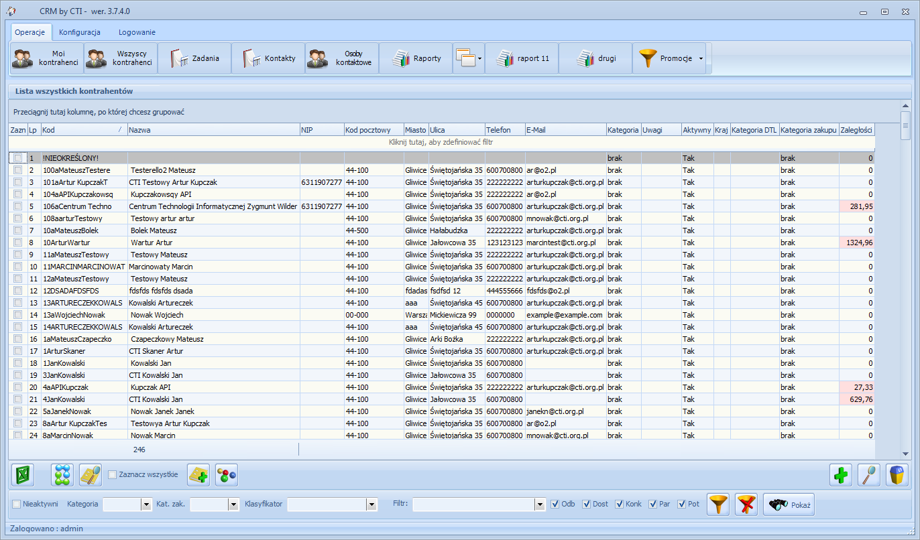Click email example@example.com
This screenshot has width=920, height=540.
pyautogui.click(x=564, y=315)
